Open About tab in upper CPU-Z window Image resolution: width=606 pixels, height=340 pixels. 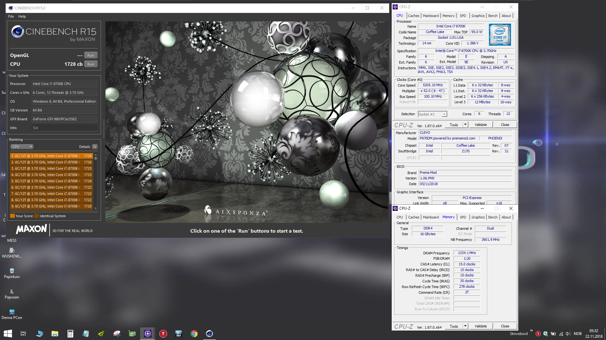506,16
